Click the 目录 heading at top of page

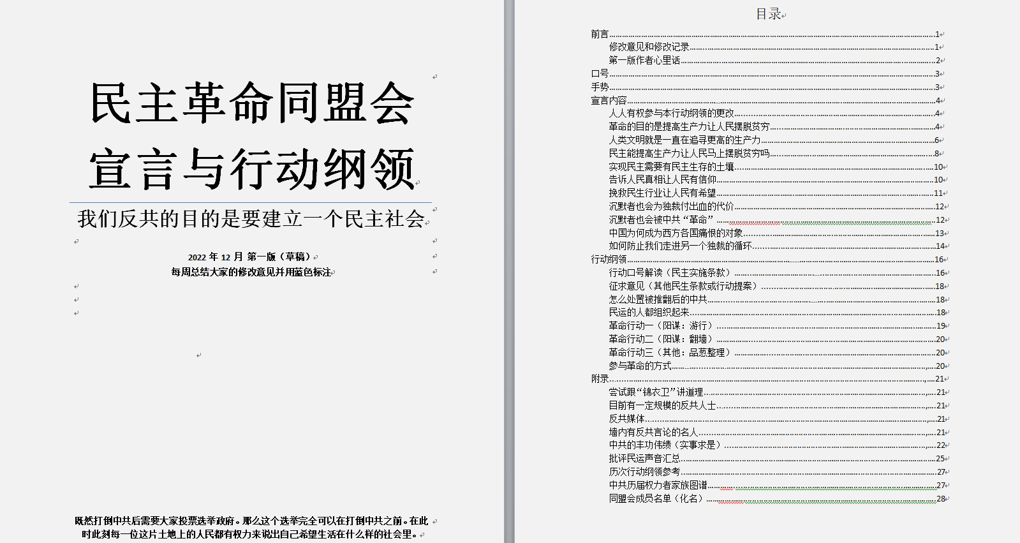[x=769, y=14]
